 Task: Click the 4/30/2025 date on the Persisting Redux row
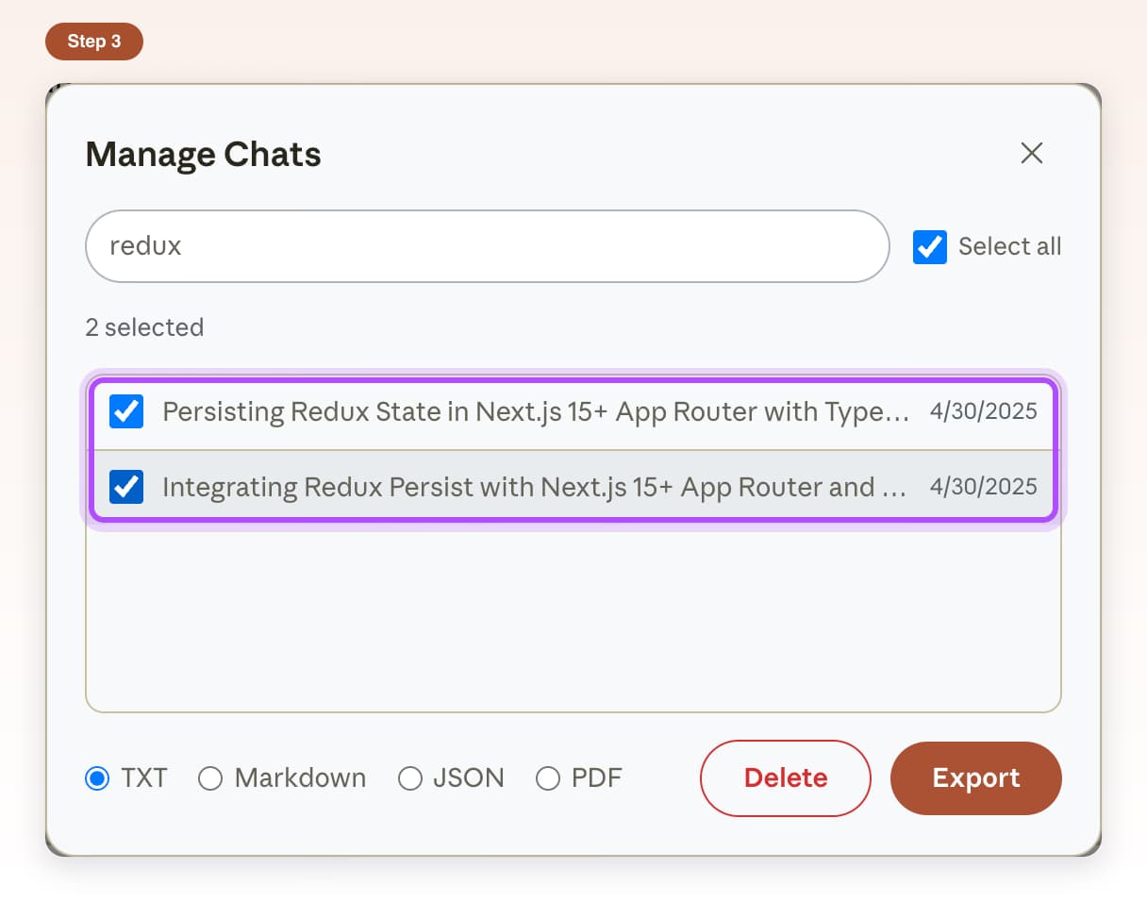[984, 411]
